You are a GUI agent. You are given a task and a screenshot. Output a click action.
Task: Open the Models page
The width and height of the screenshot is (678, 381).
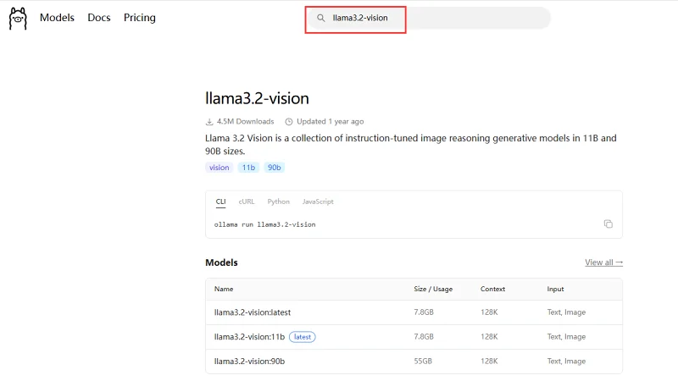(x=57, y=18)
